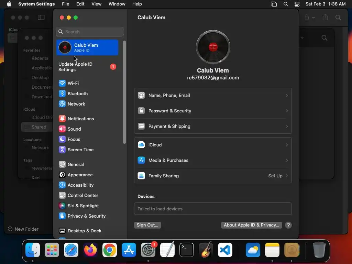Open Bluetooth settings in sidebar
This screenshot has height=264, width=352.
point(87,93)
